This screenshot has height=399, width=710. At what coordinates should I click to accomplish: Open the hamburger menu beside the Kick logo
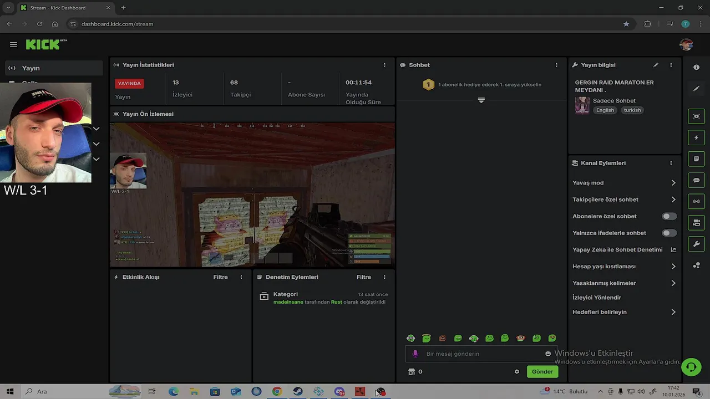(13, 44)
